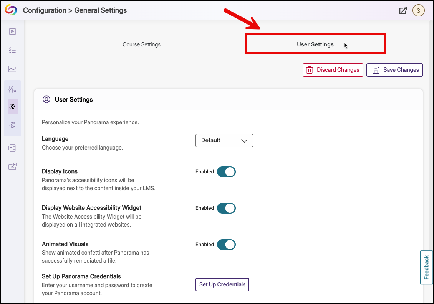Switch to the User Settings tab
The width and height of the screenshot is (434, 304).
click(315, 44)
